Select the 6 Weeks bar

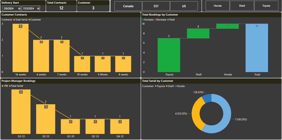tap(103, 64)
